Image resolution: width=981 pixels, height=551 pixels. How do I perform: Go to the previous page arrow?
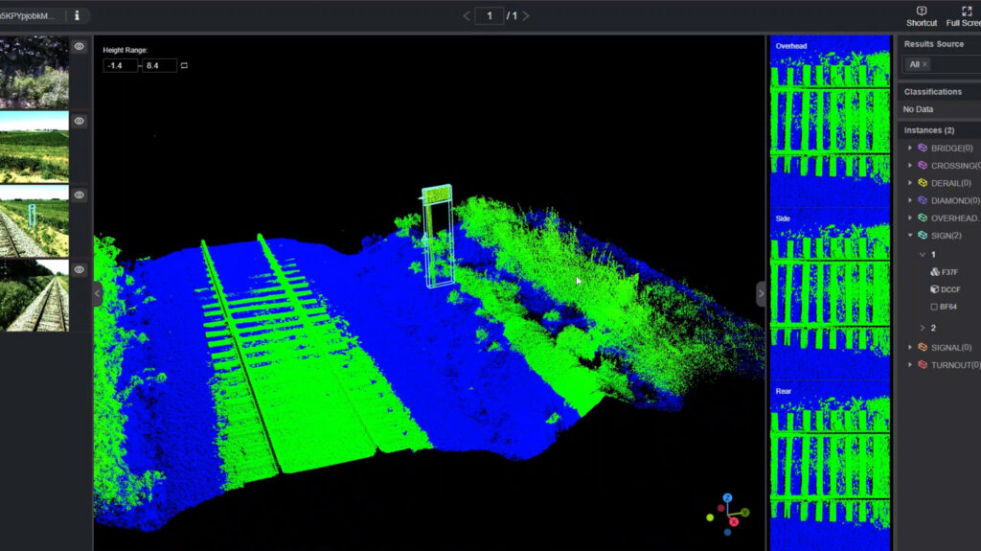467,15
